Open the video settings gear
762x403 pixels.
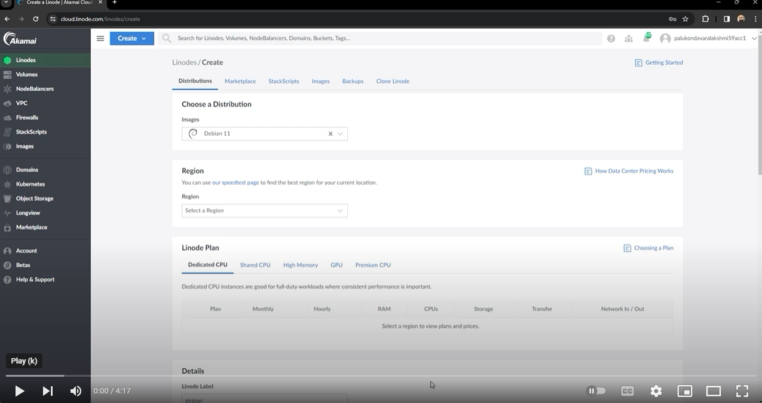pyautogui.click(x=656, y=391)
